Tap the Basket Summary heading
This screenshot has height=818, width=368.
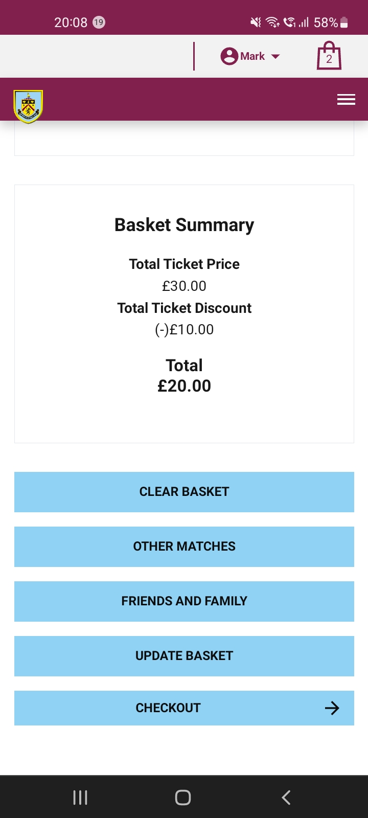tap(184, 225)
